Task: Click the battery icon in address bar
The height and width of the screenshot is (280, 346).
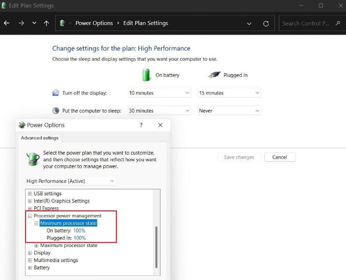Action: pyautogui.click(x=62, y=24)
